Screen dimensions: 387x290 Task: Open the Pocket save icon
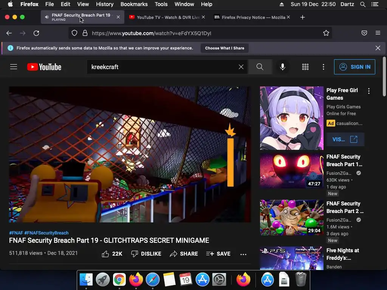pos(364,33)
